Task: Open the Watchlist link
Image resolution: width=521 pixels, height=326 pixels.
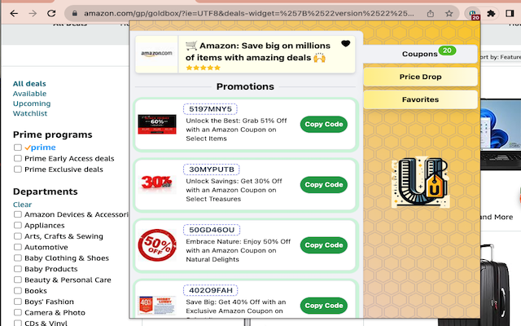Action: tap(30, 113)
